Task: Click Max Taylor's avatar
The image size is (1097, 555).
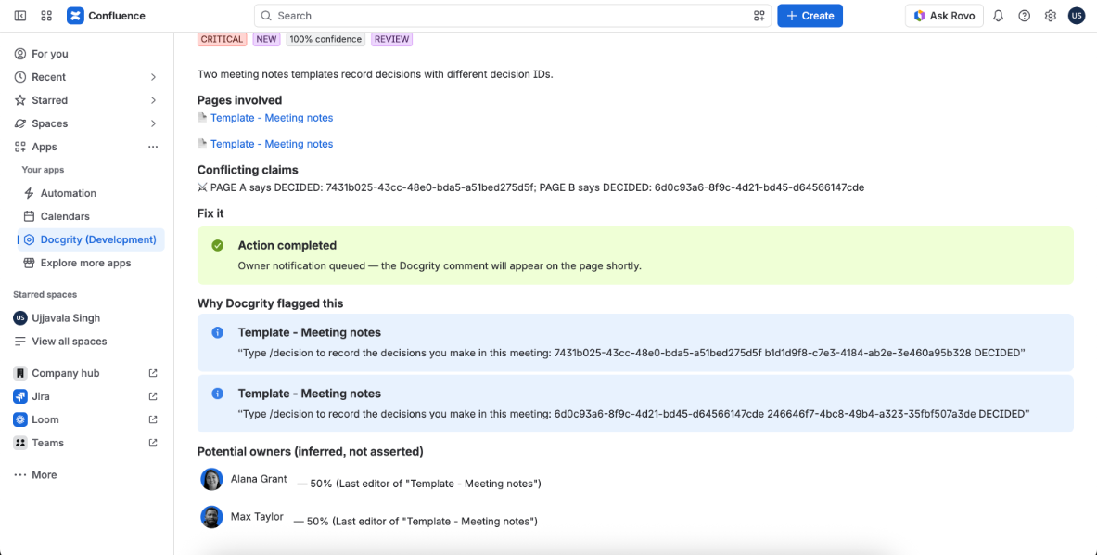Action: [x=212, y=517]
